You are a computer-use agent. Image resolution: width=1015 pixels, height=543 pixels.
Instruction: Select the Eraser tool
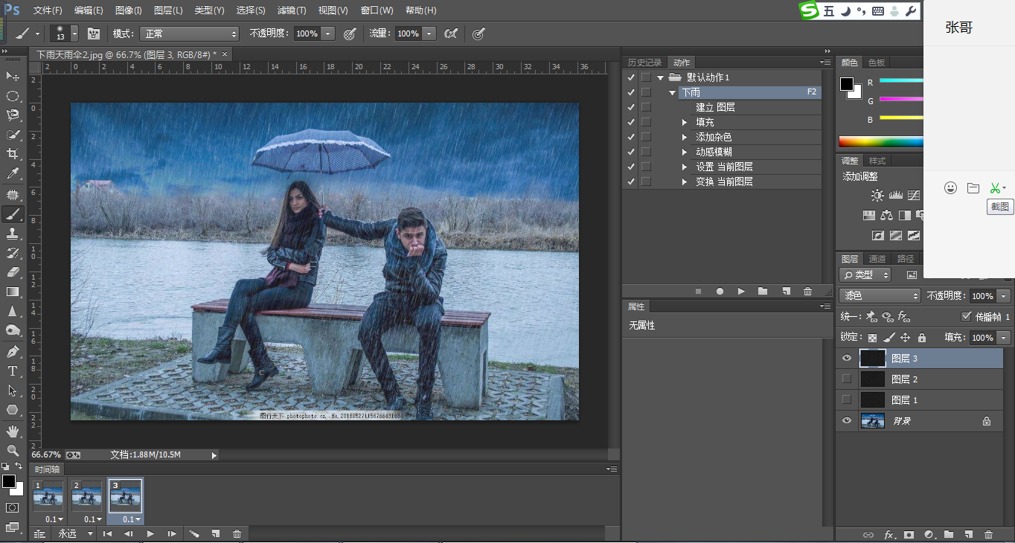[13, 272]
